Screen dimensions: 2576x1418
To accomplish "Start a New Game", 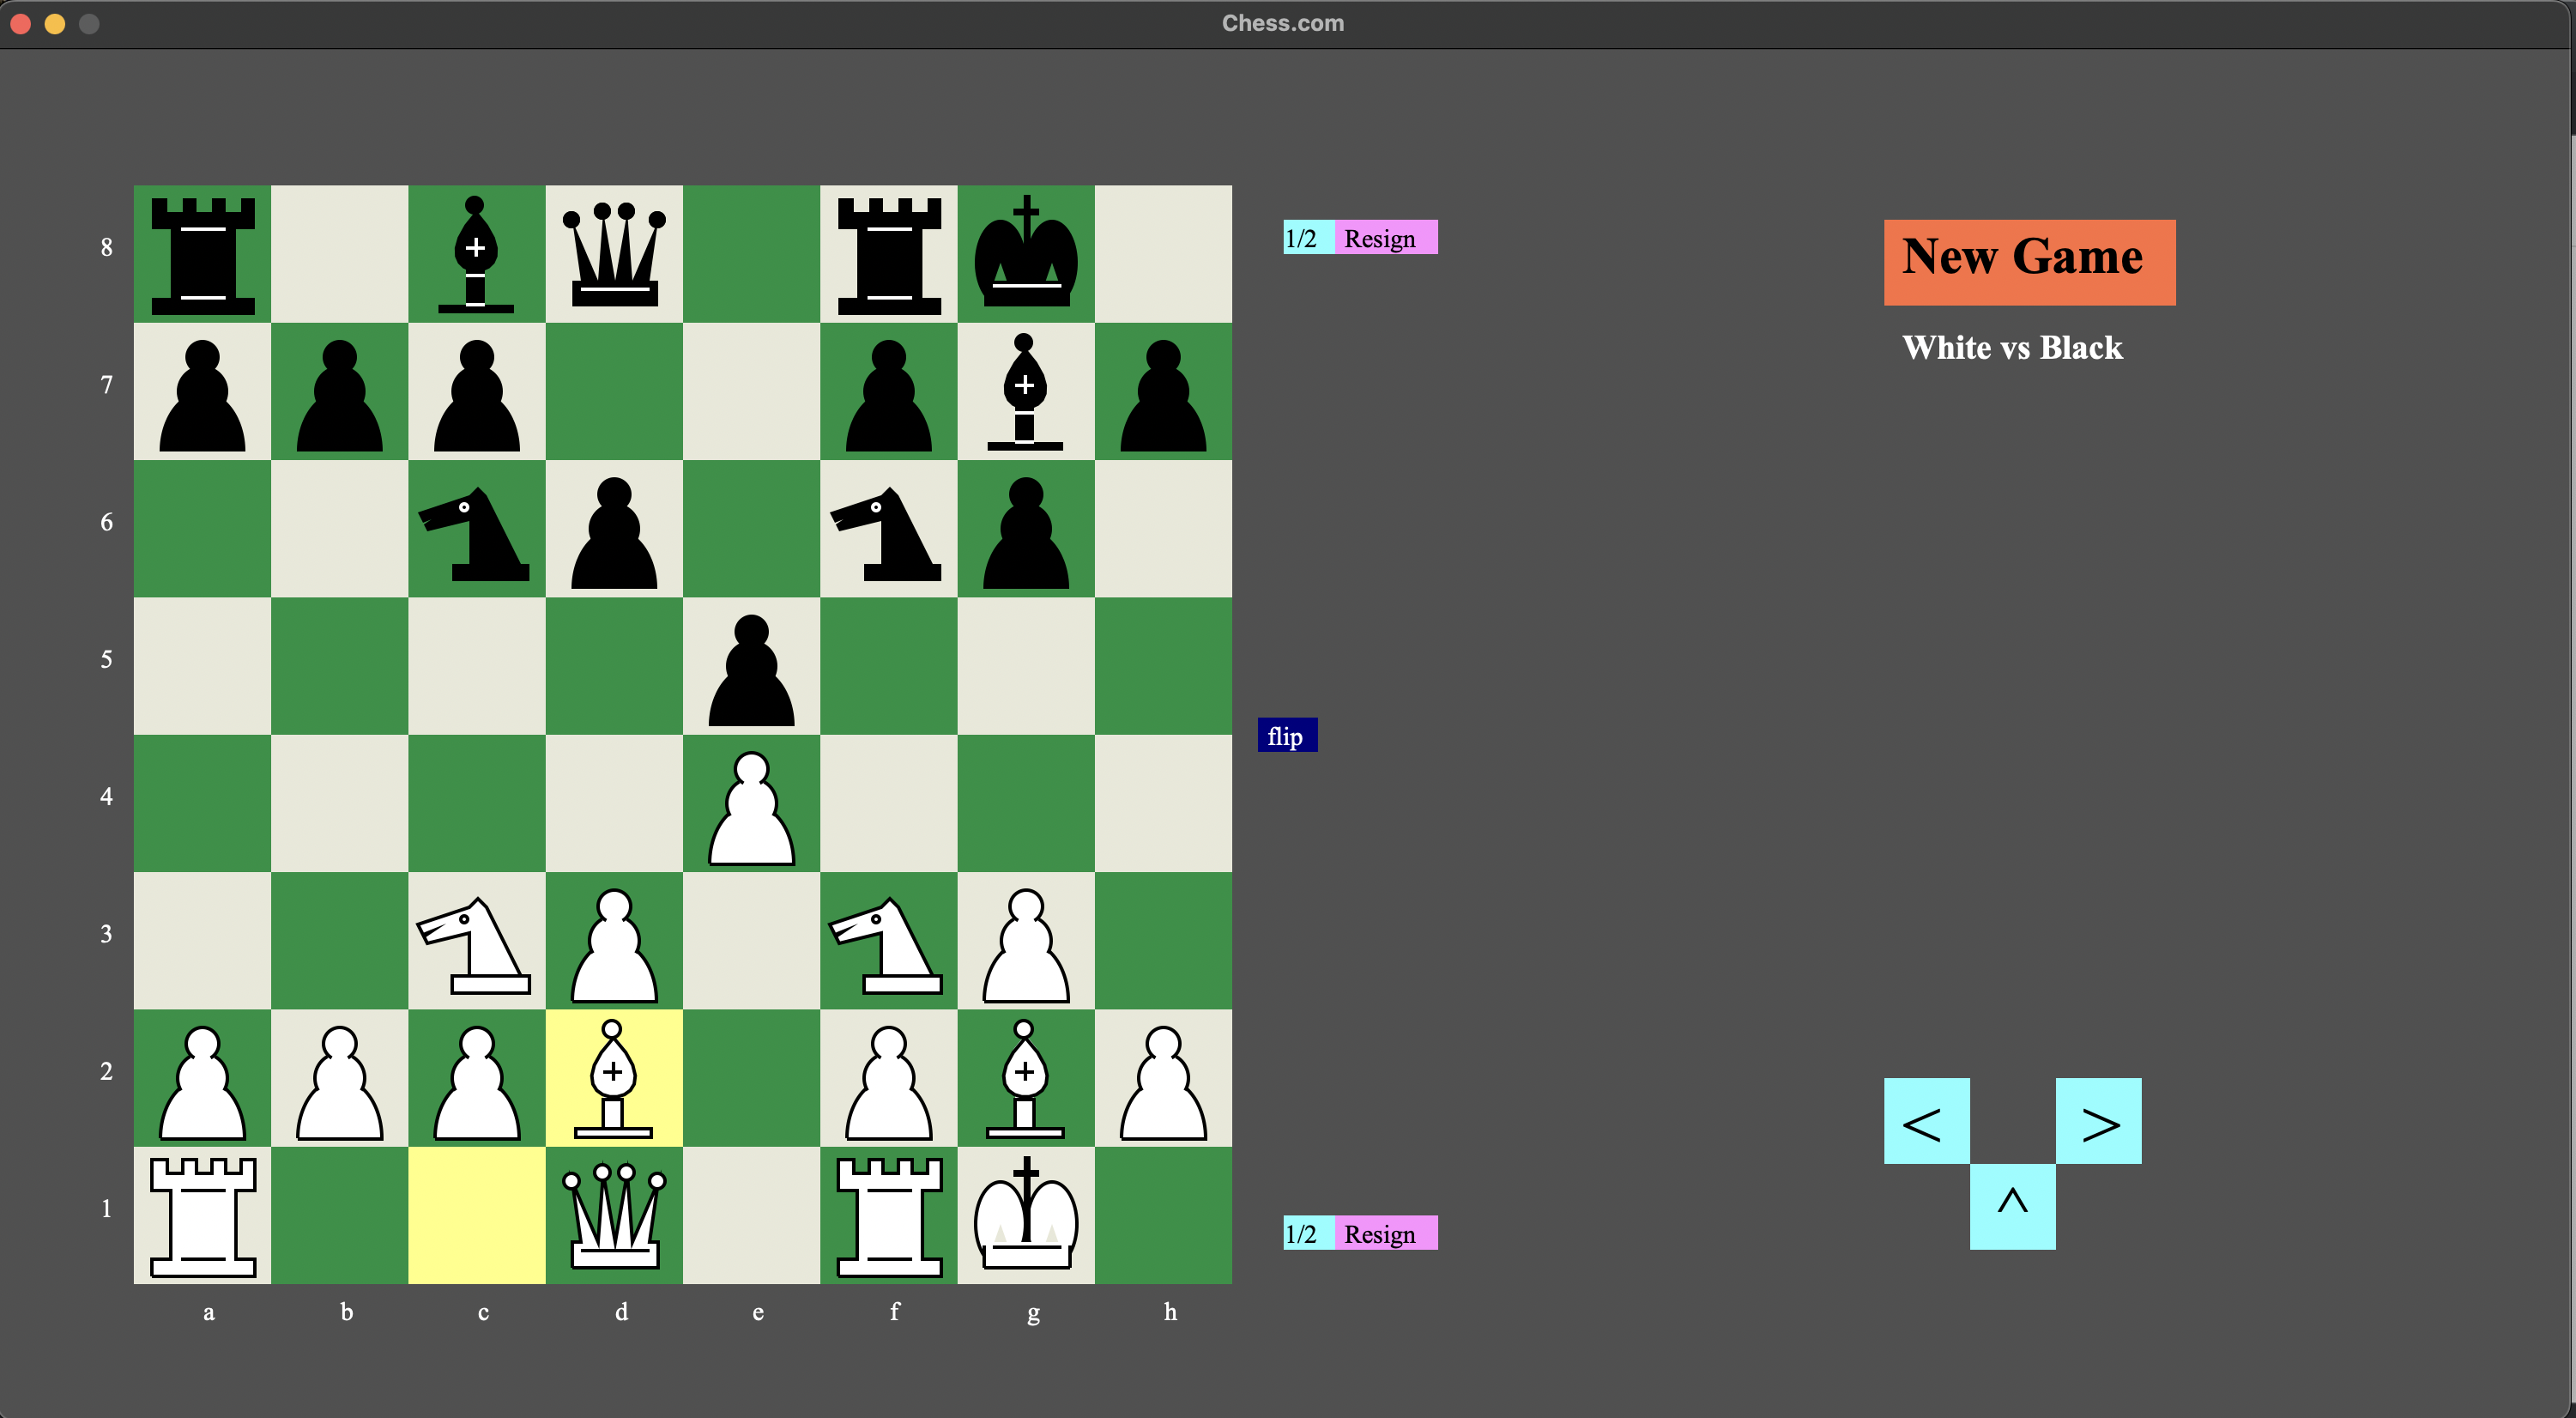I will [2029, 262].
